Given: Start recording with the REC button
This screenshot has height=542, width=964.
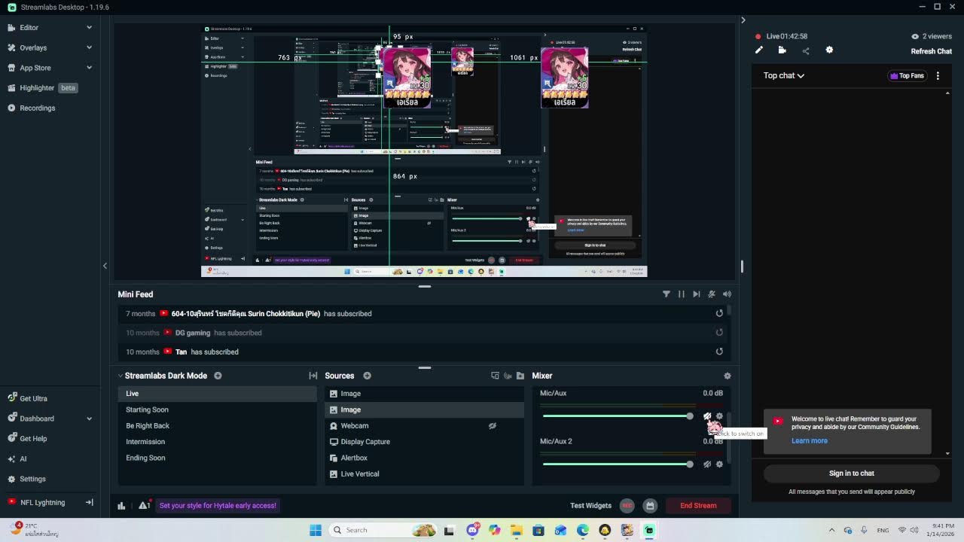Looking at the screenshot, I should (627, 506).
